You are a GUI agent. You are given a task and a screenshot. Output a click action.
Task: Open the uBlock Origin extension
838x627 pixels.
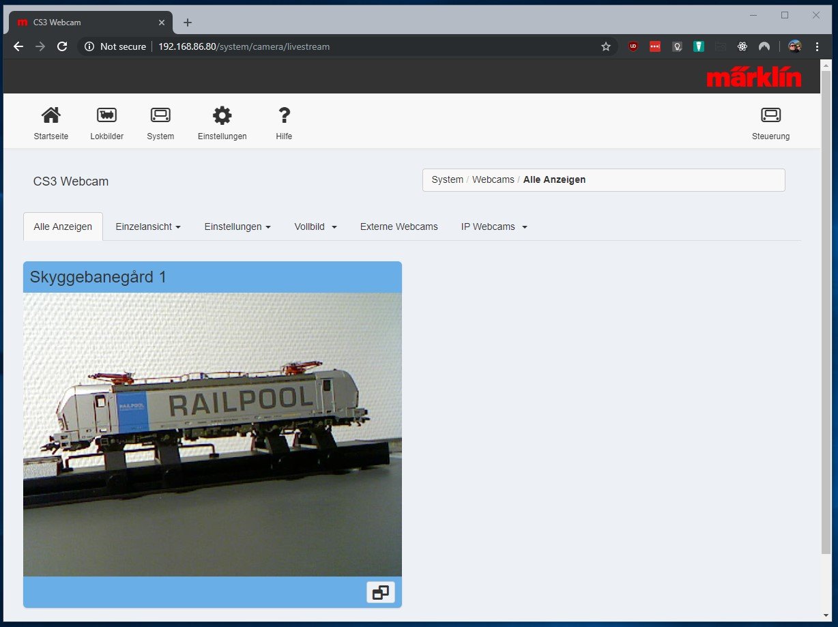633,46
